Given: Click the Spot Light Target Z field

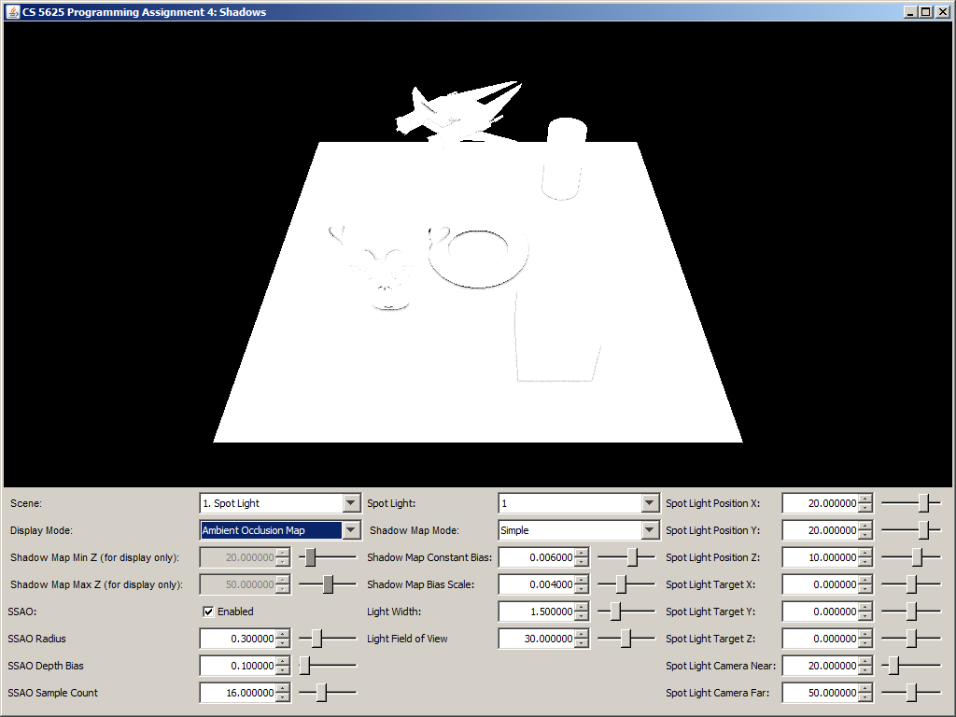Looking at the screenshot, I should coord(819,639).
